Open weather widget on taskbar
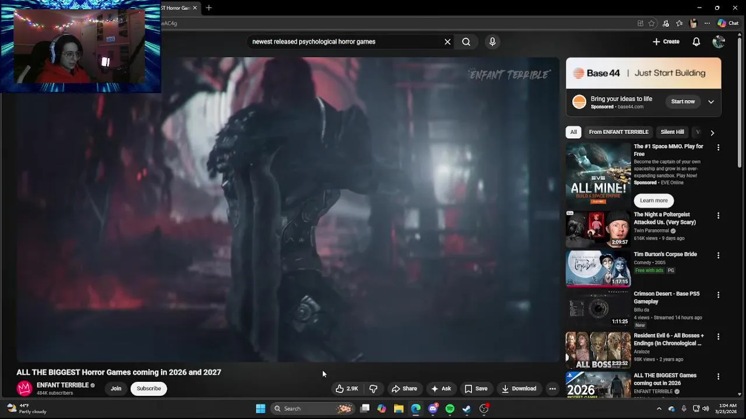Image resolution: width=746 pixels, height=419 pixels. [27, 409]
